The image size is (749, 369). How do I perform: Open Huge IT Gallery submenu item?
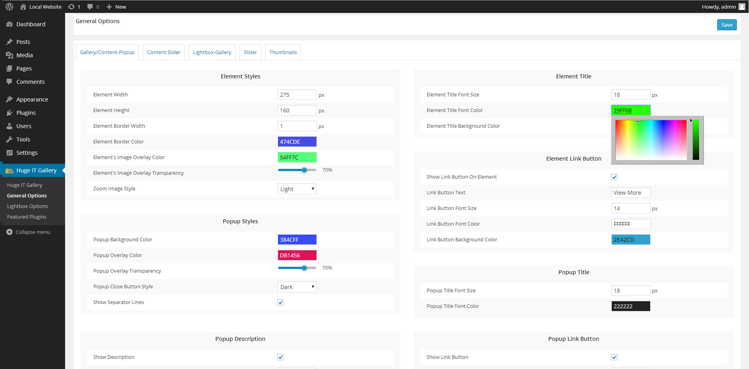pos(25,185)
